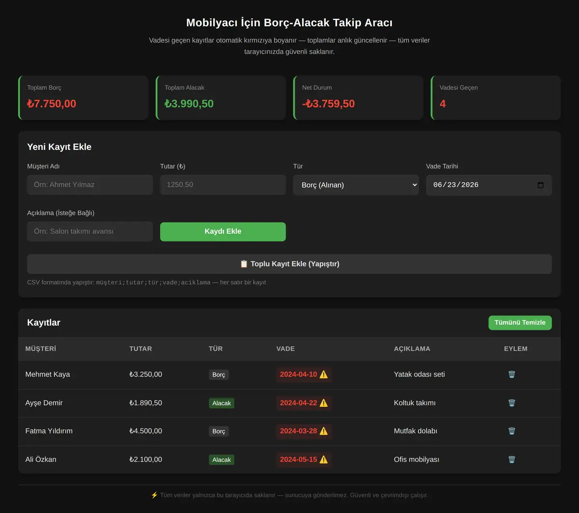Image resolution: width=579 pixels, height=513 pixels.
Task: Click the Vade Tarihi date field
Action: point(489,185)
